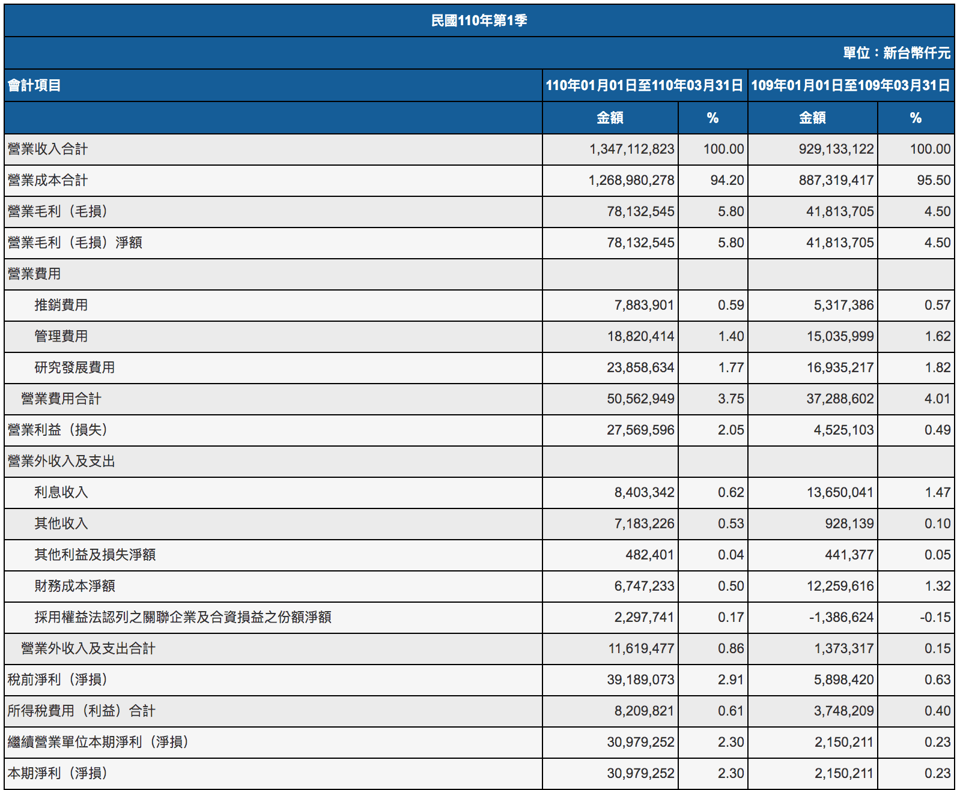The width and height of the screenshot is (960, 790).
Task: Click the 1,373,317 value
Action: coord(844,648)
